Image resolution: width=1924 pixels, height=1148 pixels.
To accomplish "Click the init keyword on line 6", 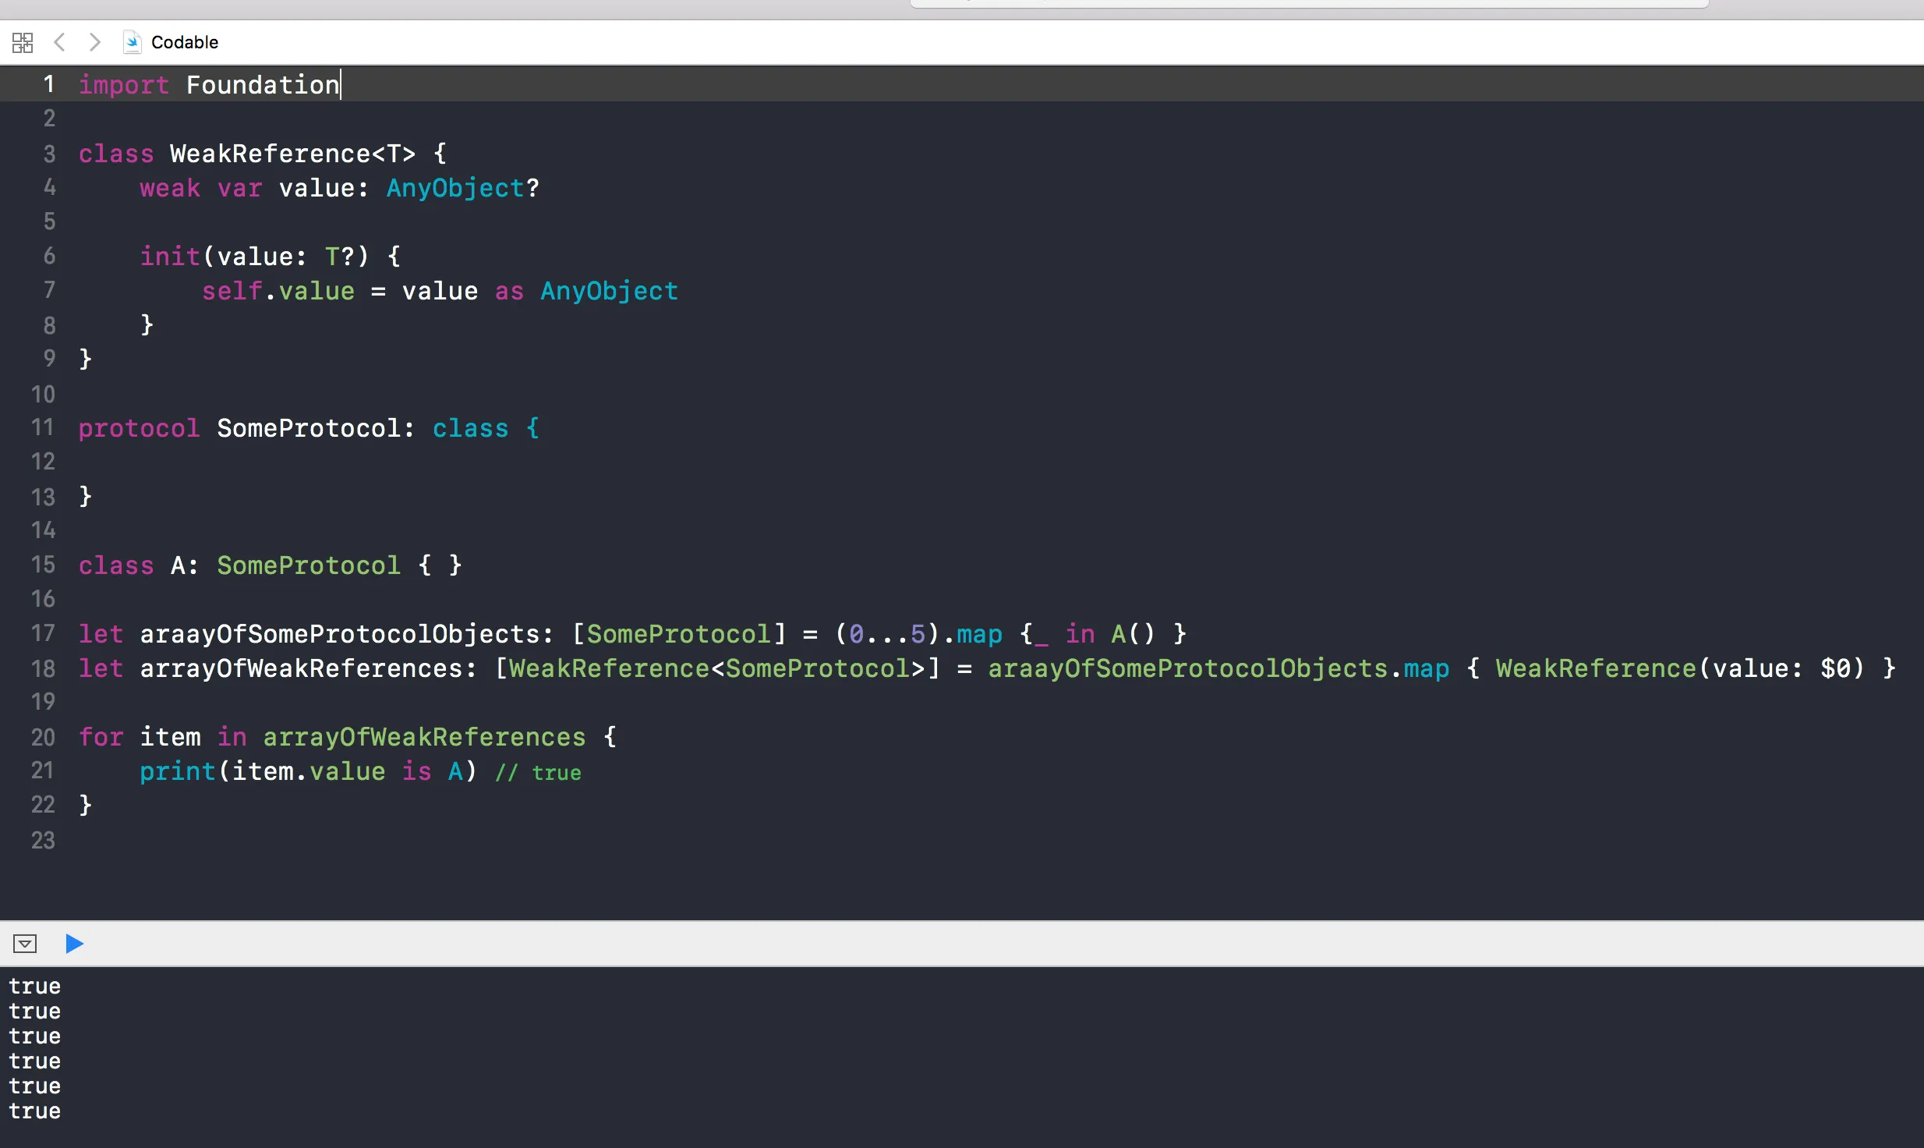I will [x=170, y=257].
